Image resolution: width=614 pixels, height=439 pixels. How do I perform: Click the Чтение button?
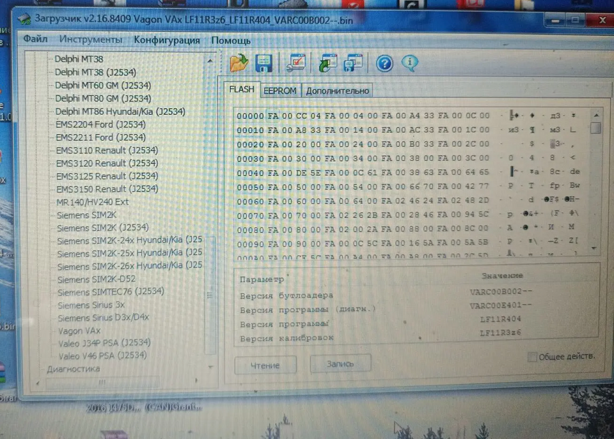265,365
